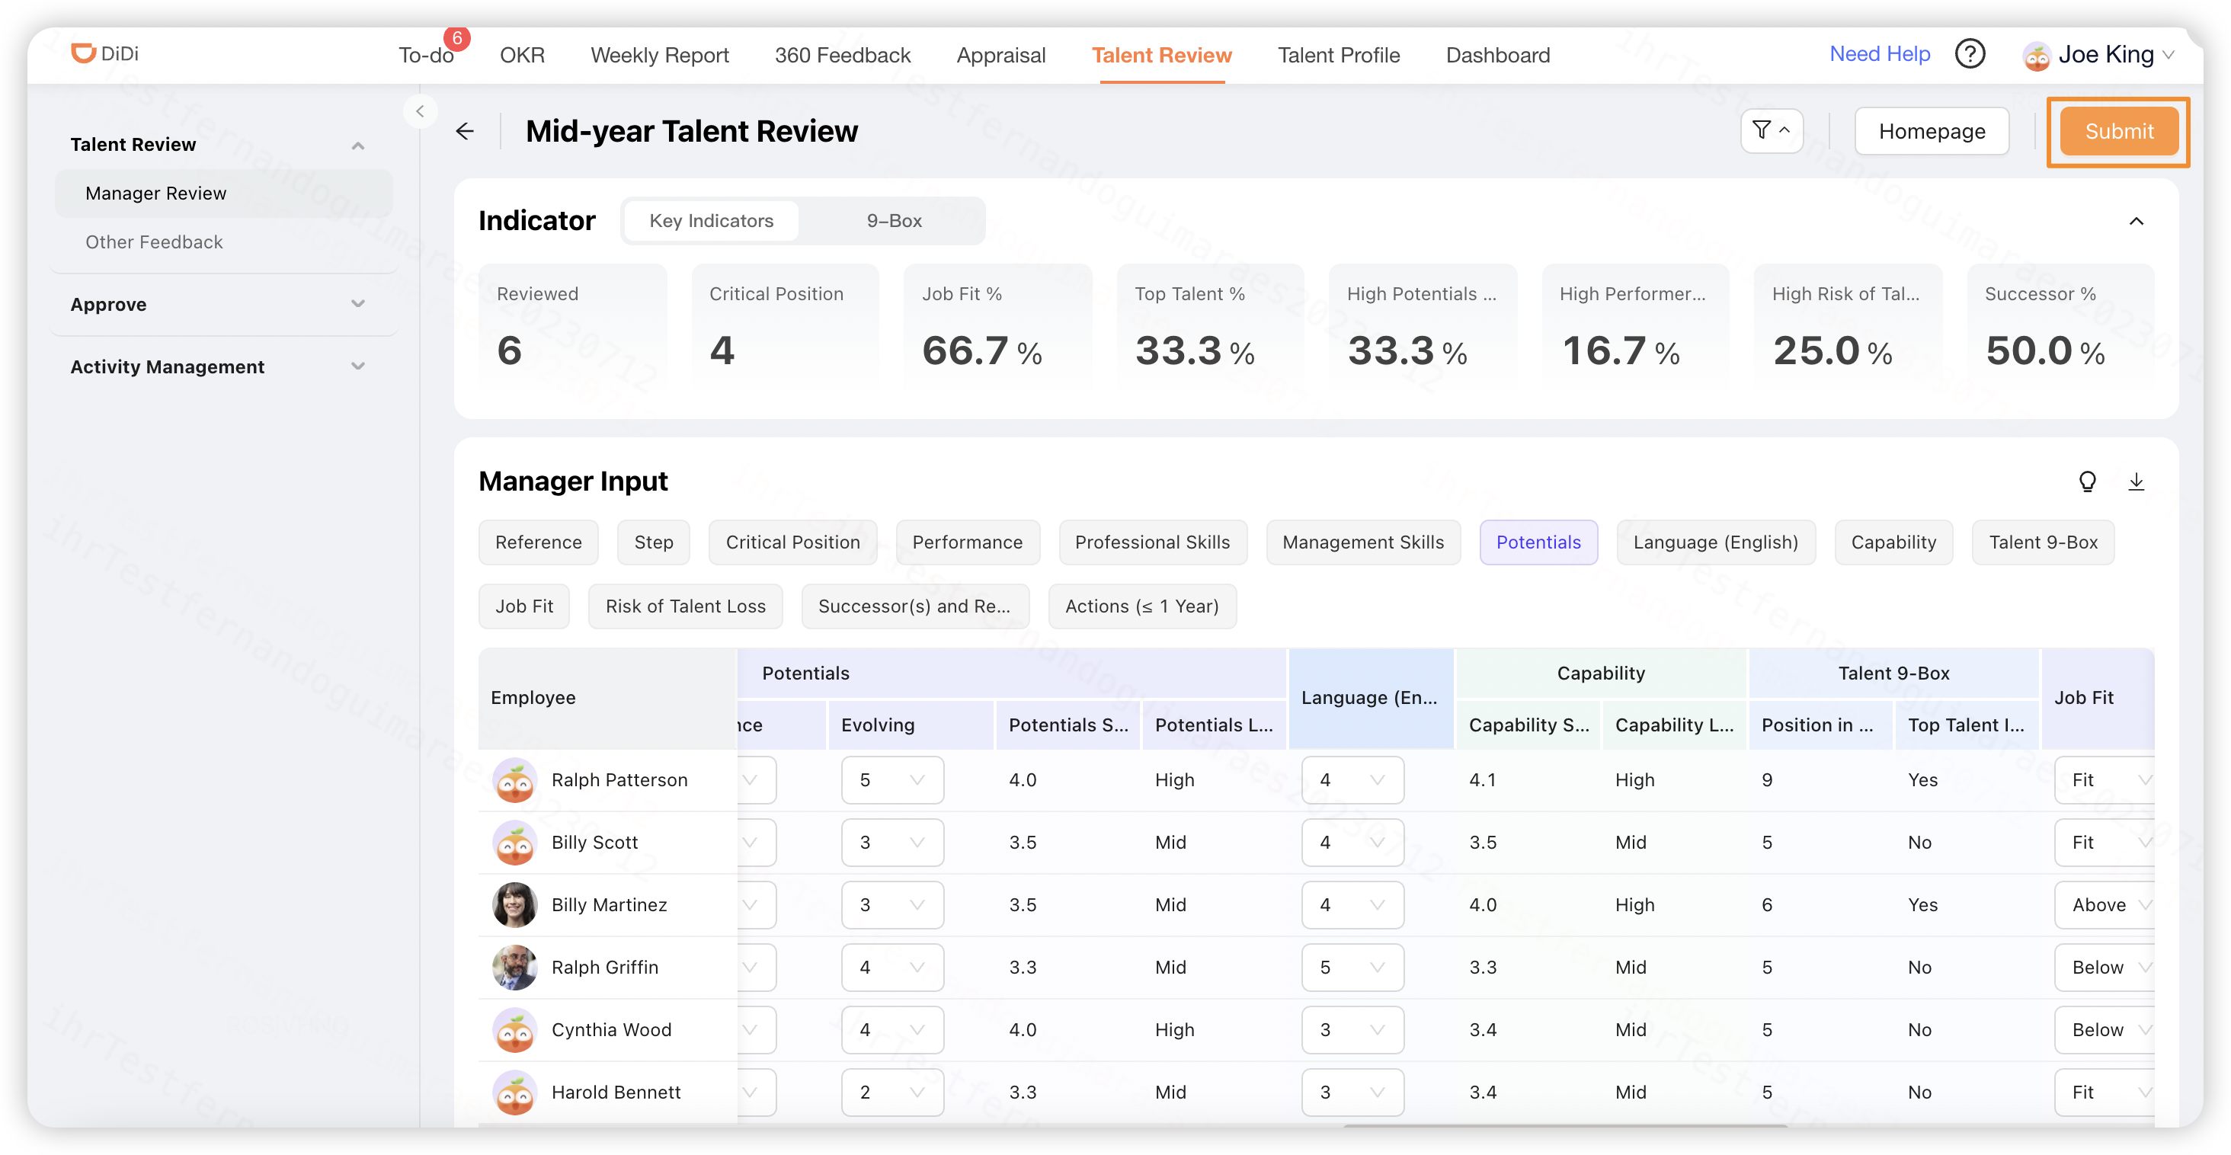This screenshot has width=2231, height=1155.
Task: Collapse the Talent Review sidebar section
Action: [x=357, y=146]
